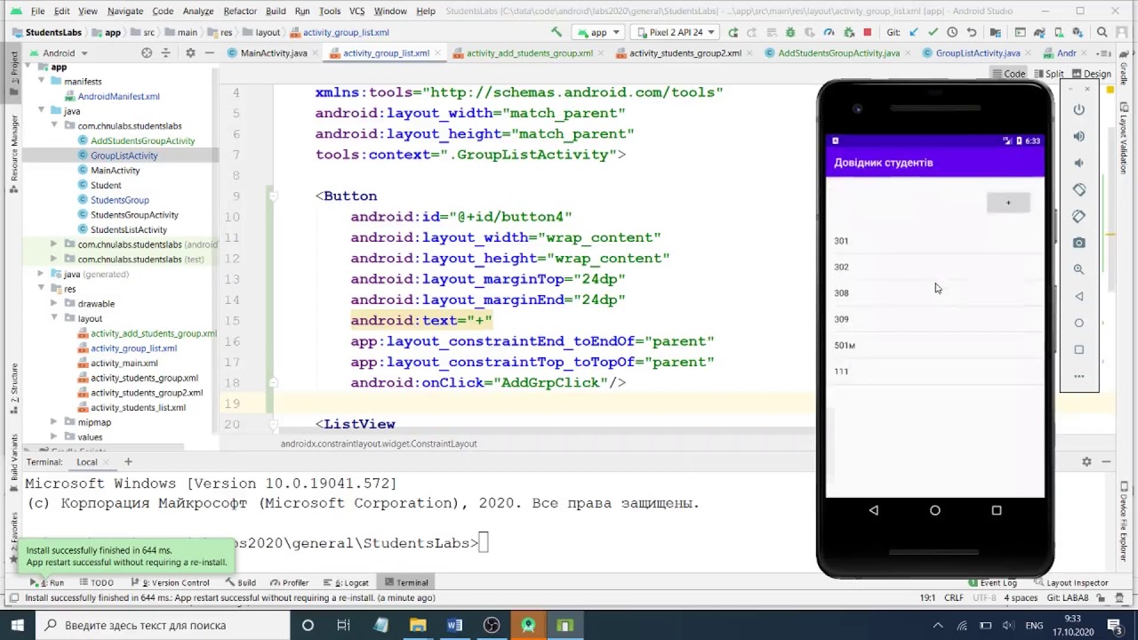Open Pixel 2 API 24 device dropdown

tap(677, 32)
